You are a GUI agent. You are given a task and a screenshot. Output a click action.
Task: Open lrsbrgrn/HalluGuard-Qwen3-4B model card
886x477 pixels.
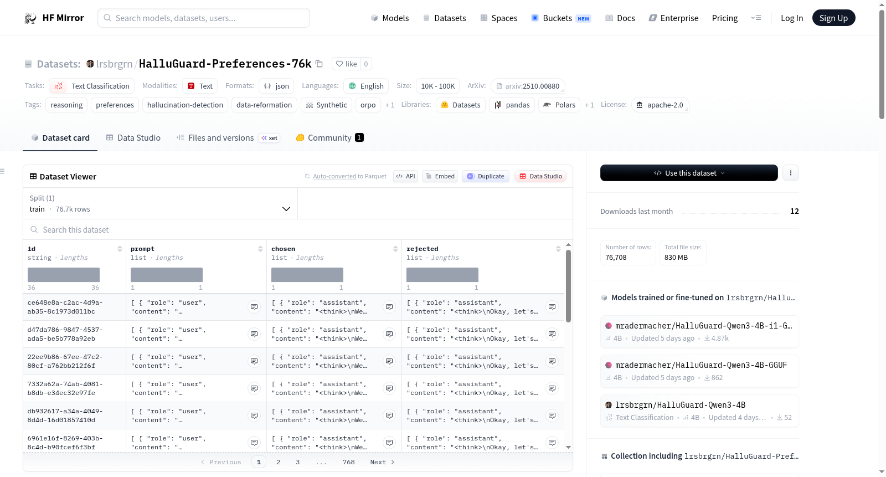coord(699,411)
